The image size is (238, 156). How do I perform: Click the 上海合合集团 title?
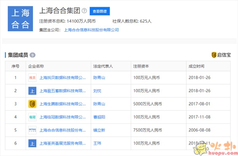[x=59, y=11]
